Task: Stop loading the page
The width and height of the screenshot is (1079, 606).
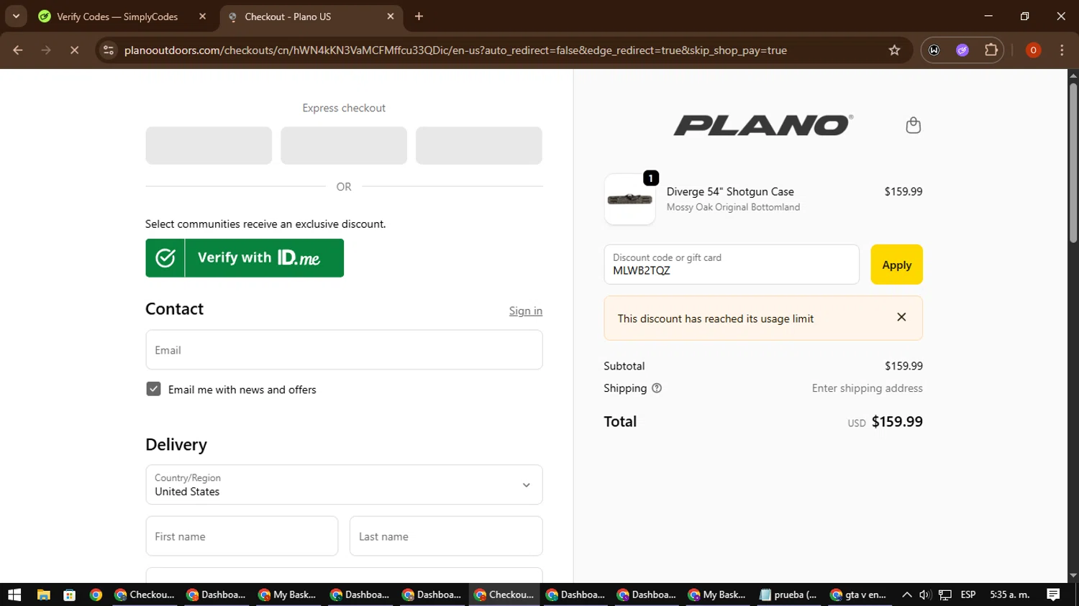Action: point(74,50)
